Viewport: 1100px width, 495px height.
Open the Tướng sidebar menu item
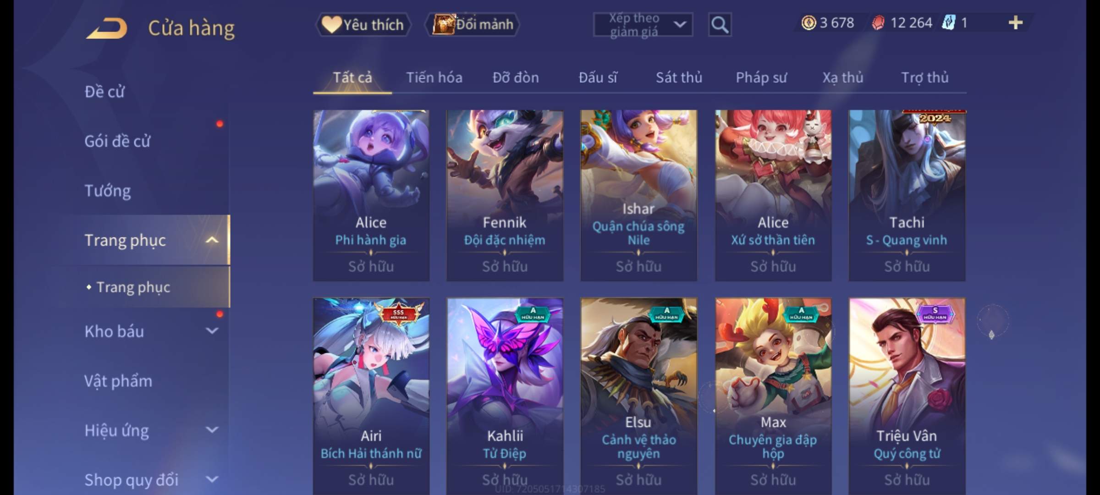108,190
